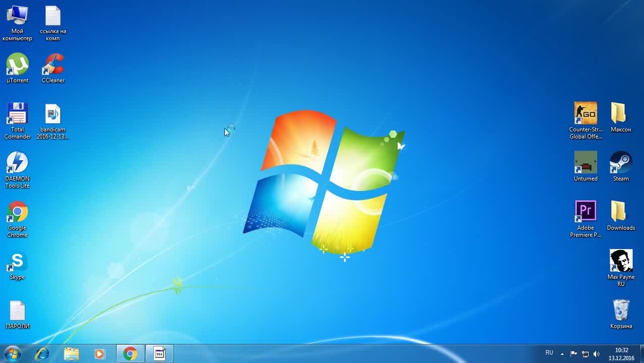Click the Total Commander shortcut
Screen dimensions: 644x363
click(x=17, y=114)
